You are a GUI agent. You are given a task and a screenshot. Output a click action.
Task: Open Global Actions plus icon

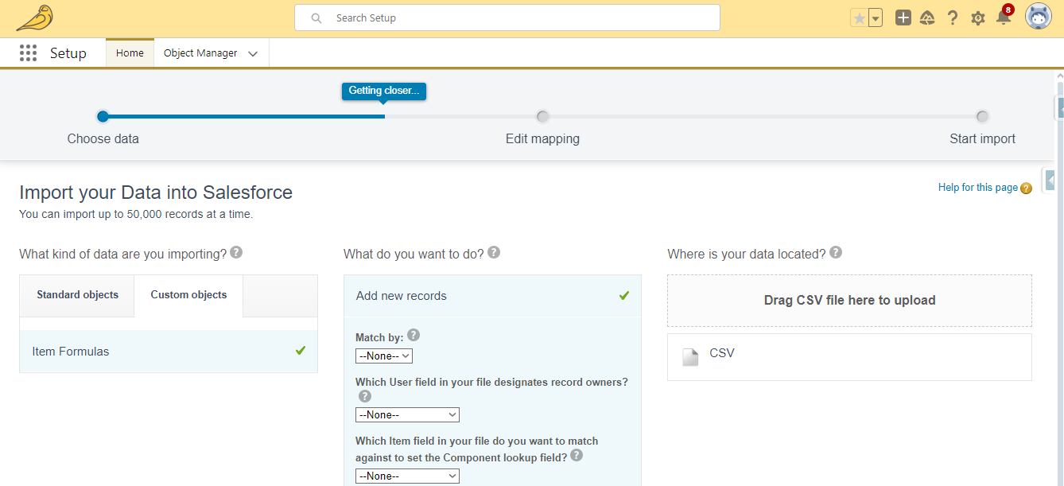coord(903,17)
